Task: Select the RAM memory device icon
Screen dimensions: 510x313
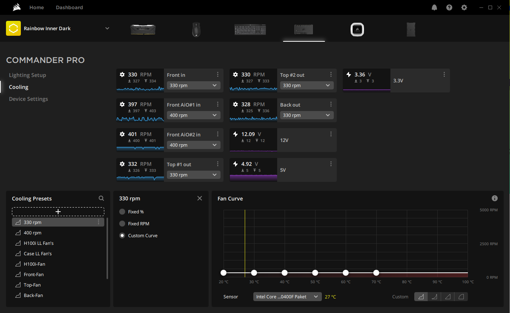Action: [x=143, y=29]
